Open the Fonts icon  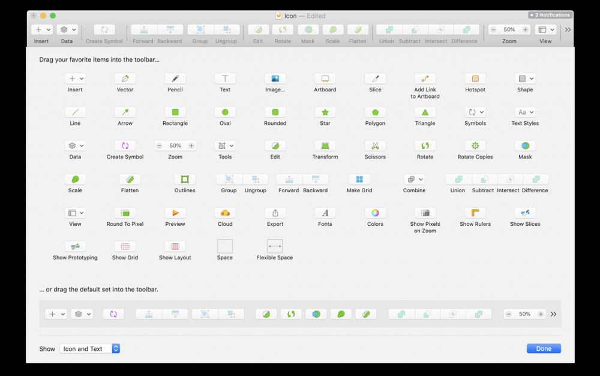pyautogui.click(x=325, y=213)
